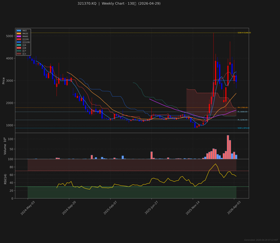The image size is (280, 243).
Task: Click the orange PH level label at right
Action: click(x=242, y=108)
